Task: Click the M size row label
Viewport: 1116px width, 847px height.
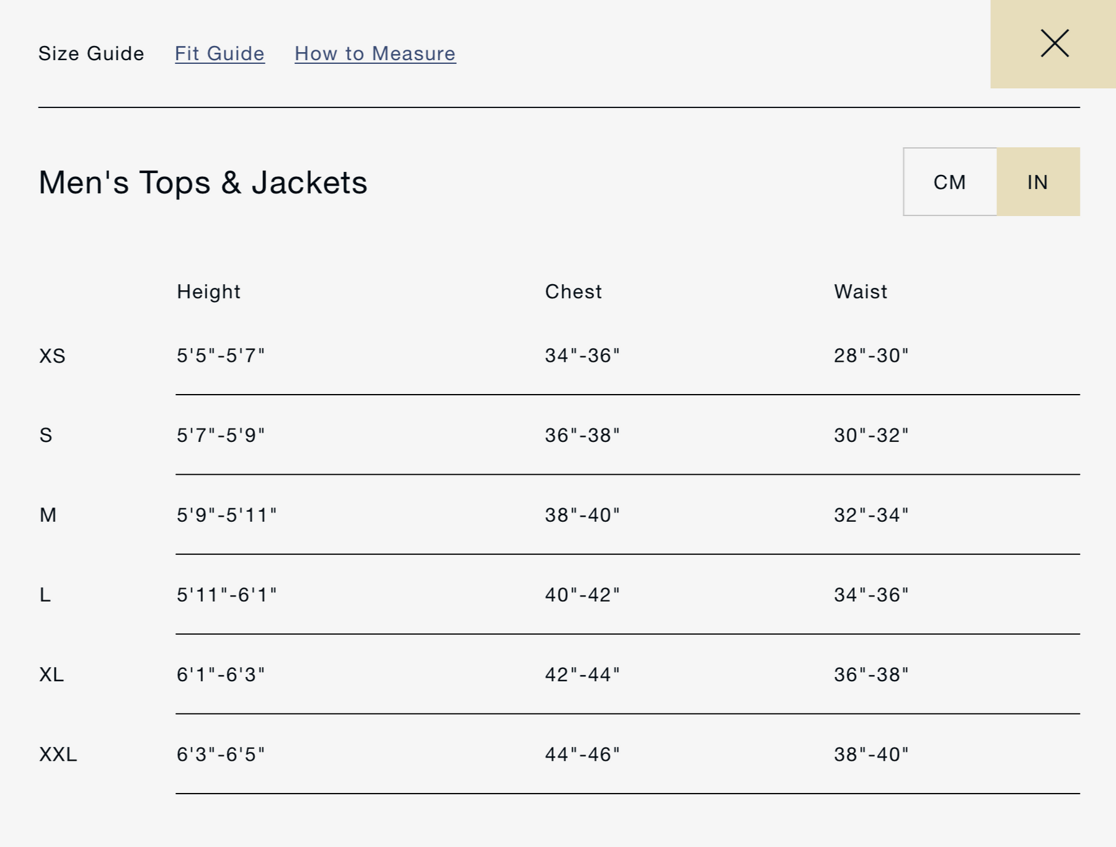Action: tap(48, 515)
